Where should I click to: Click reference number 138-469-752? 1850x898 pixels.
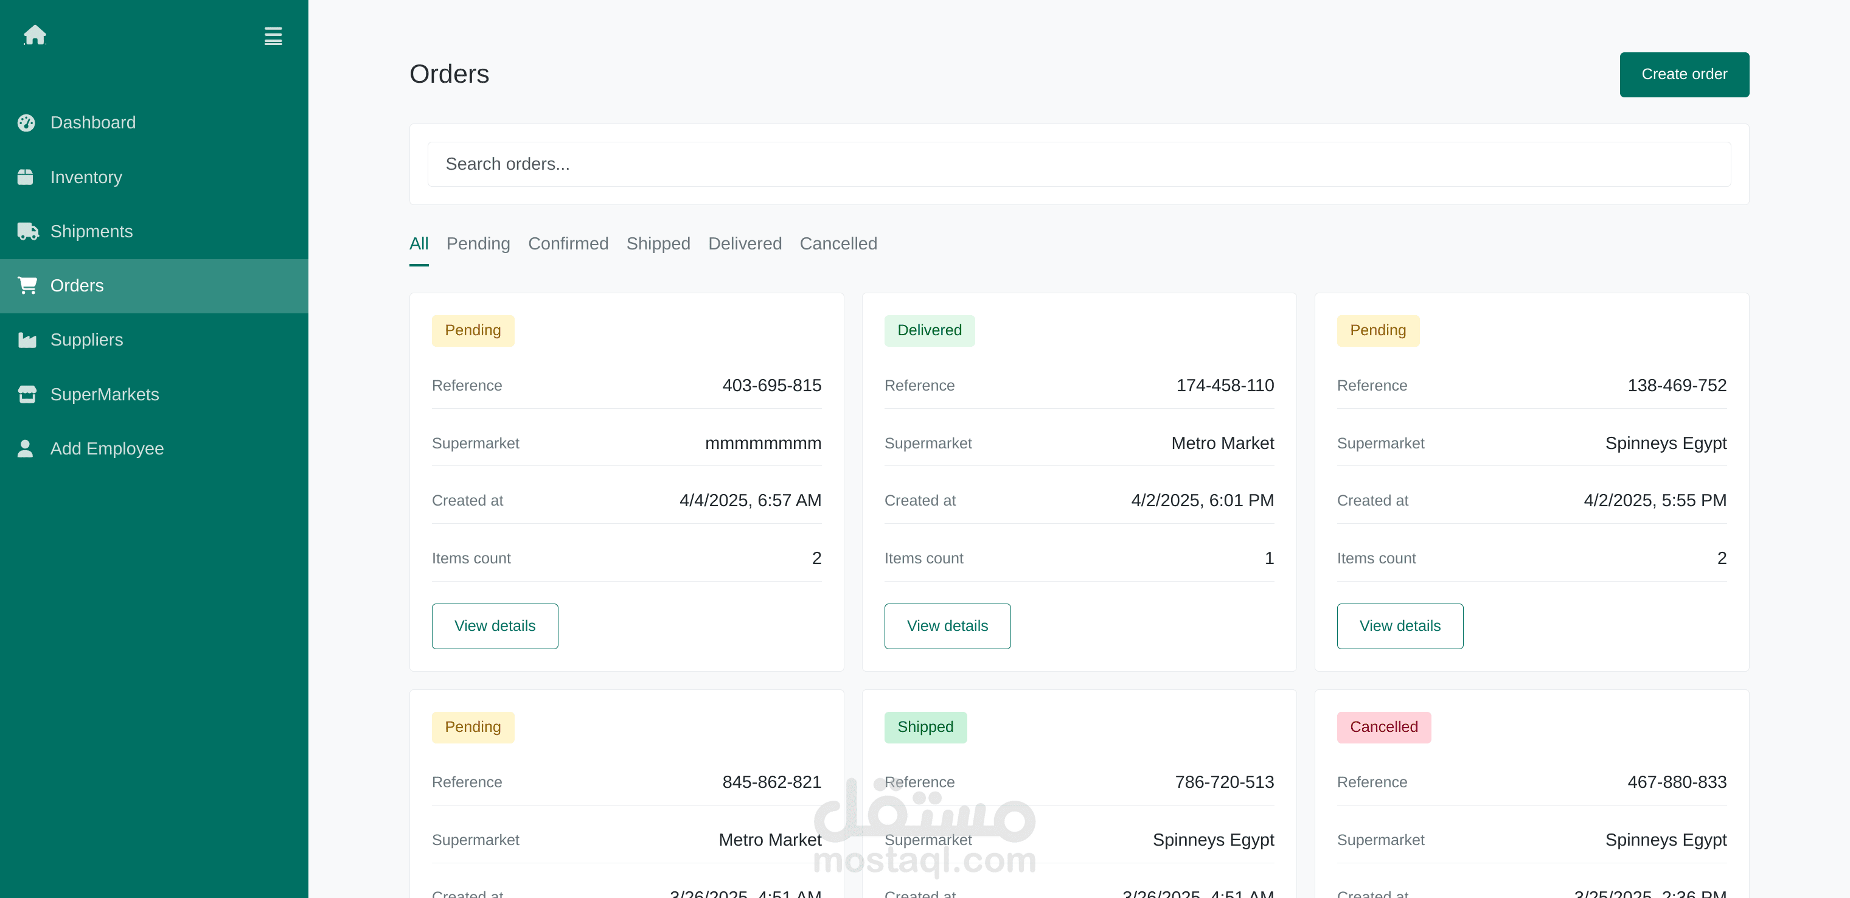pos(1677,385)
